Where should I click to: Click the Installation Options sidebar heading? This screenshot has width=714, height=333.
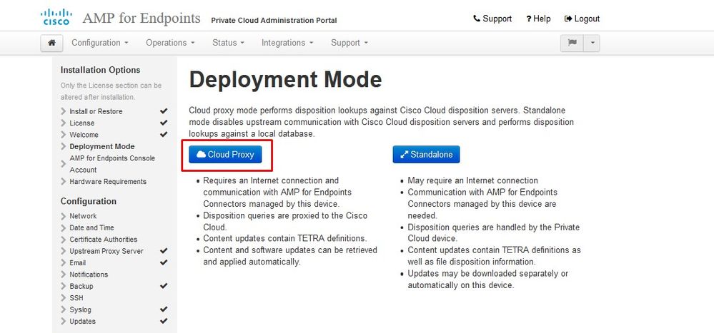100,70
